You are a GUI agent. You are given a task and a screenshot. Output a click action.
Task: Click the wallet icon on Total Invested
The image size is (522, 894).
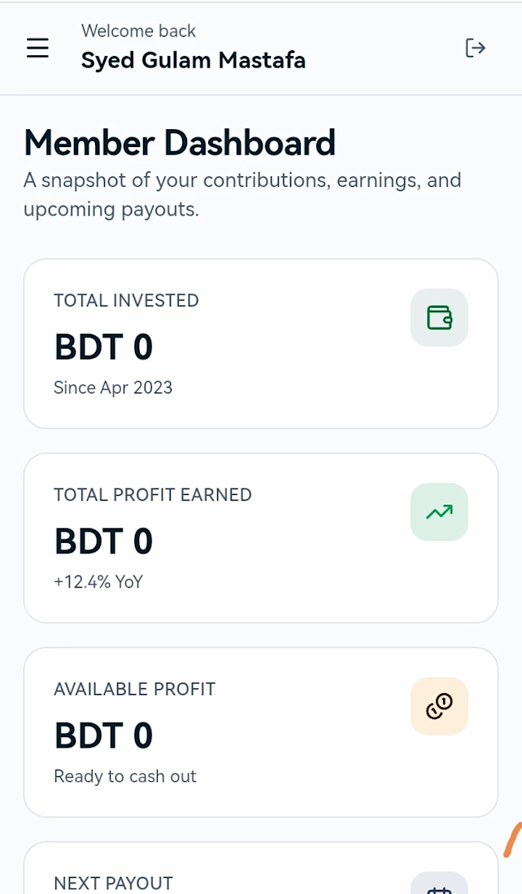439,318
